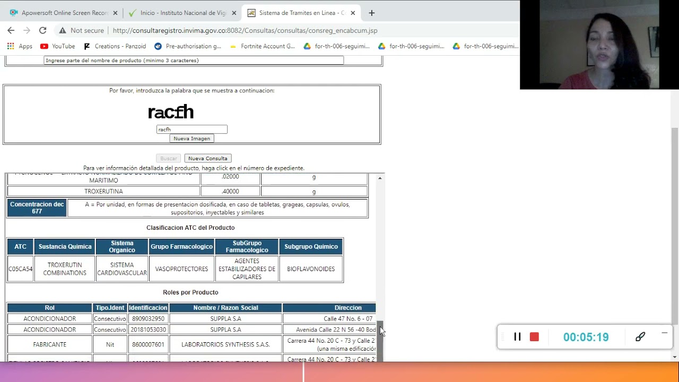Click the Nueva Consulta button

tap(207, 158)
